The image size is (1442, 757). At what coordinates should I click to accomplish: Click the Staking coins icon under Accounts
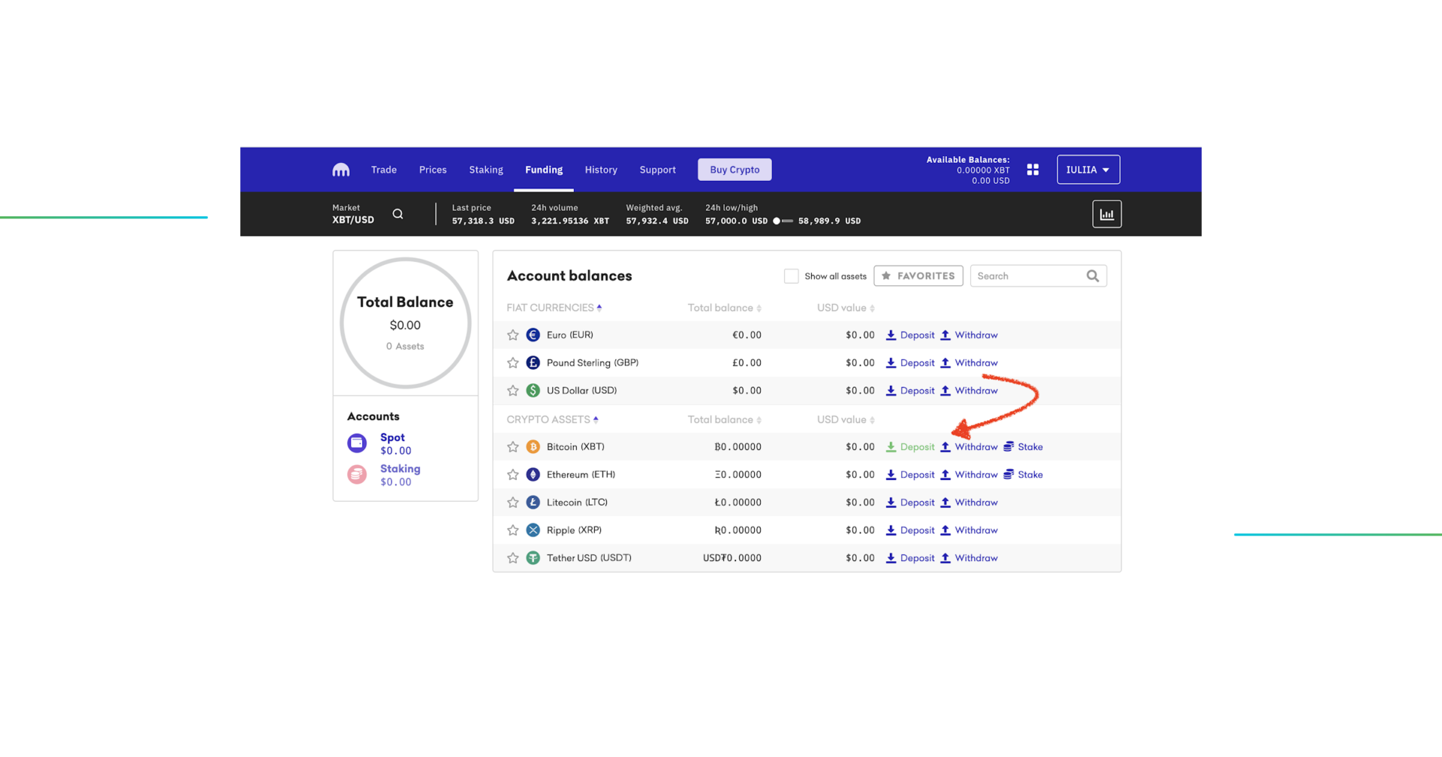tap(357, 474)
